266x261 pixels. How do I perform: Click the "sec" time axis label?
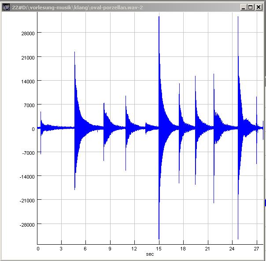(x=150, y=254)
